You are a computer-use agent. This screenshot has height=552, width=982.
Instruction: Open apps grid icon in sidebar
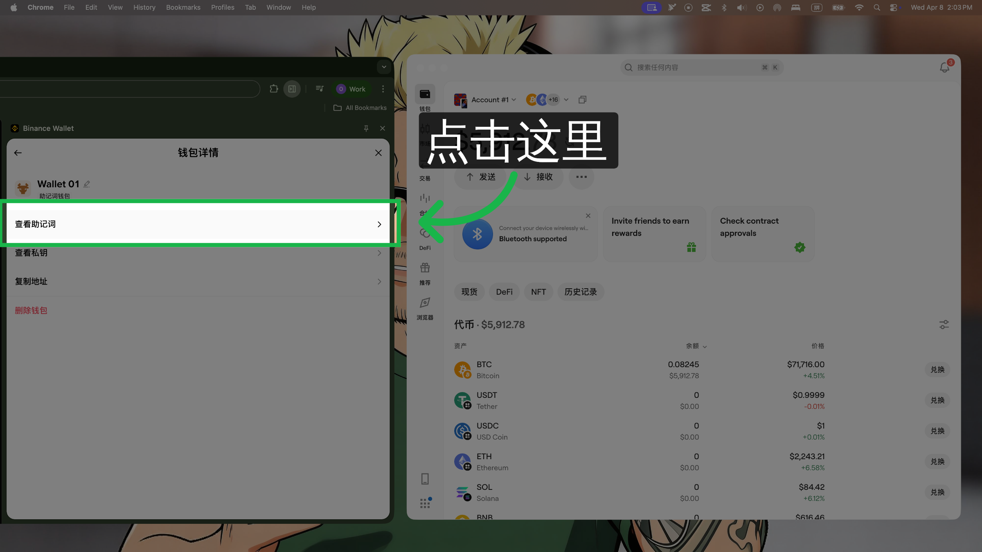coord(426,503)
